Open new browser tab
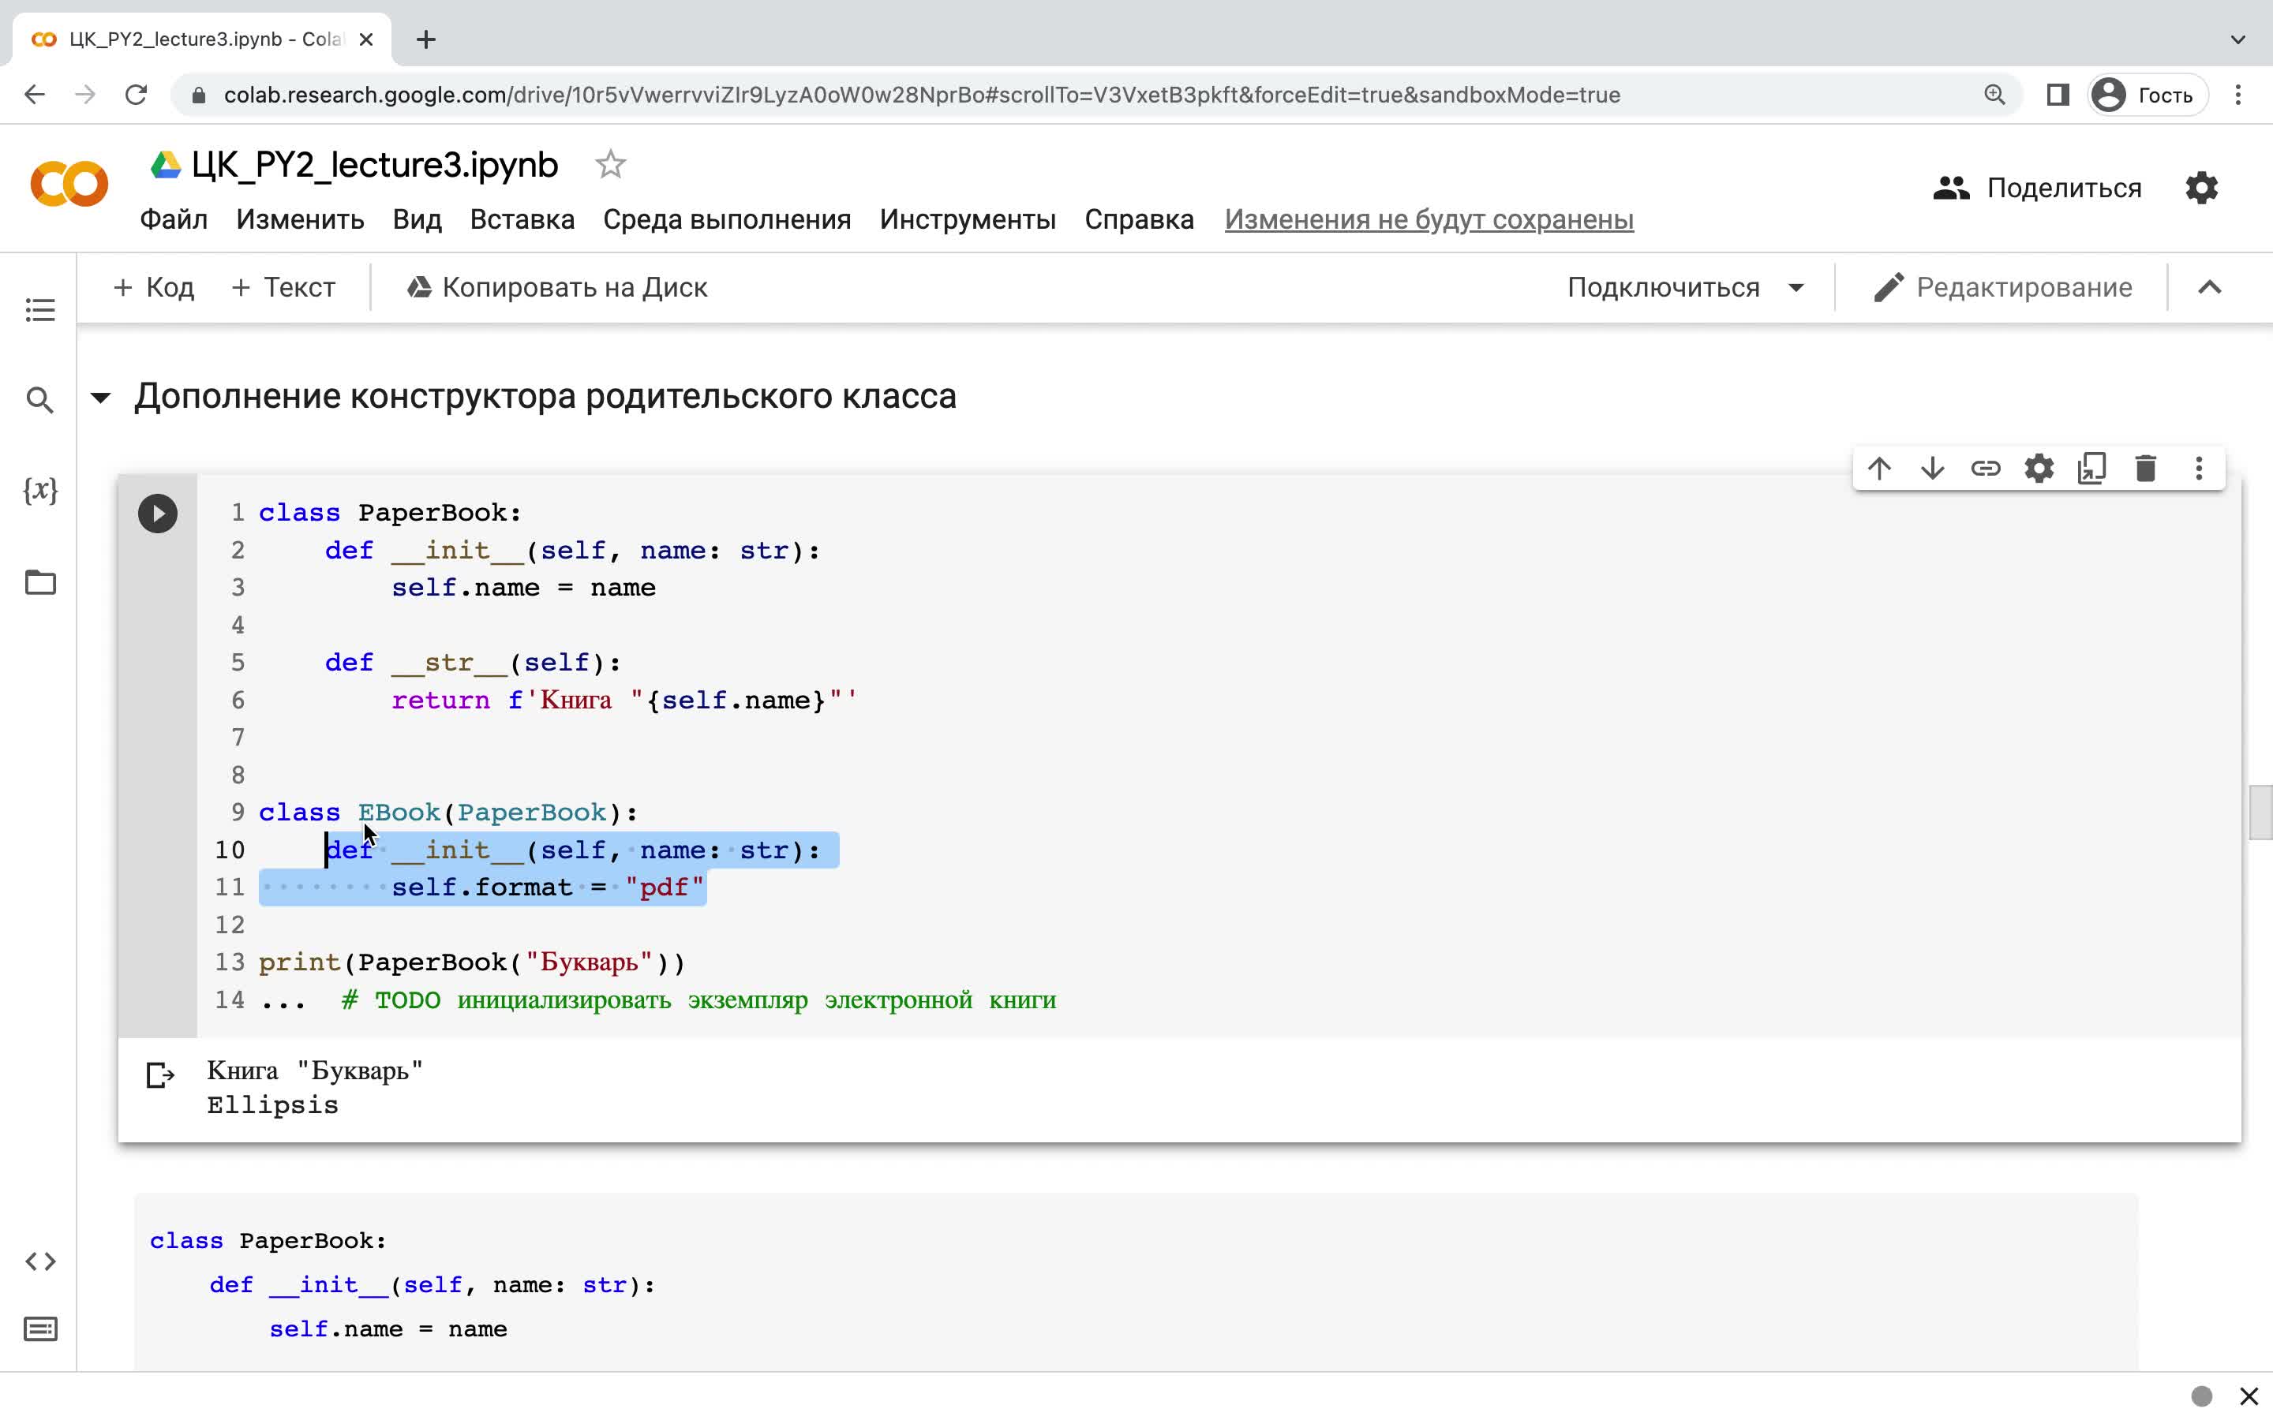2273x1420 pixels. coord(425,39)
